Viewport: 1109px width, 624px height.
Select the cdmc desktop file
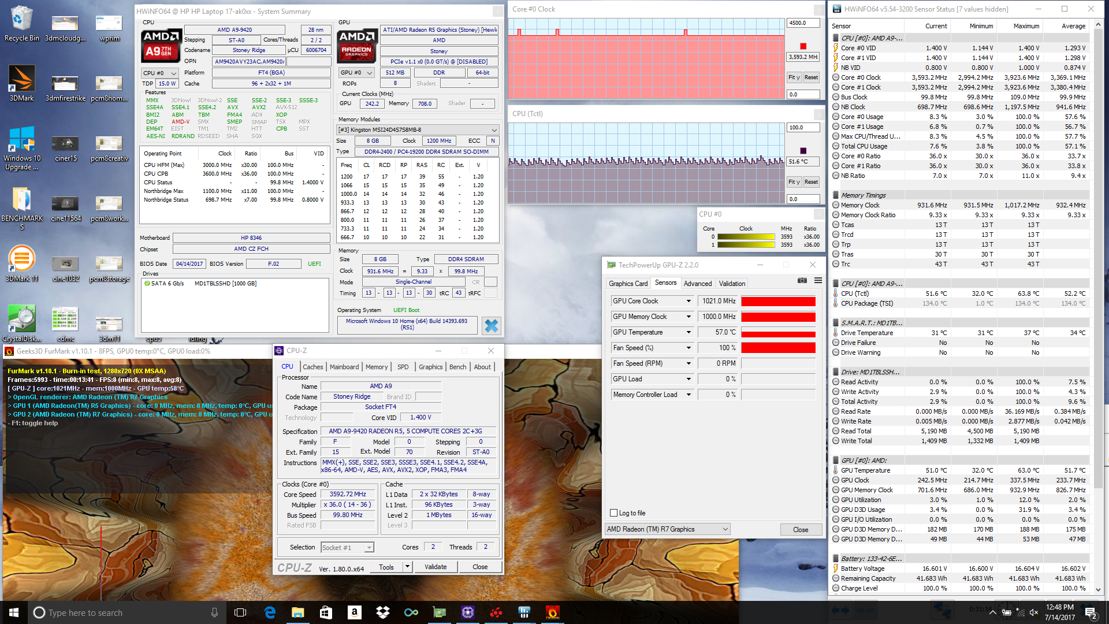(65, 324)
